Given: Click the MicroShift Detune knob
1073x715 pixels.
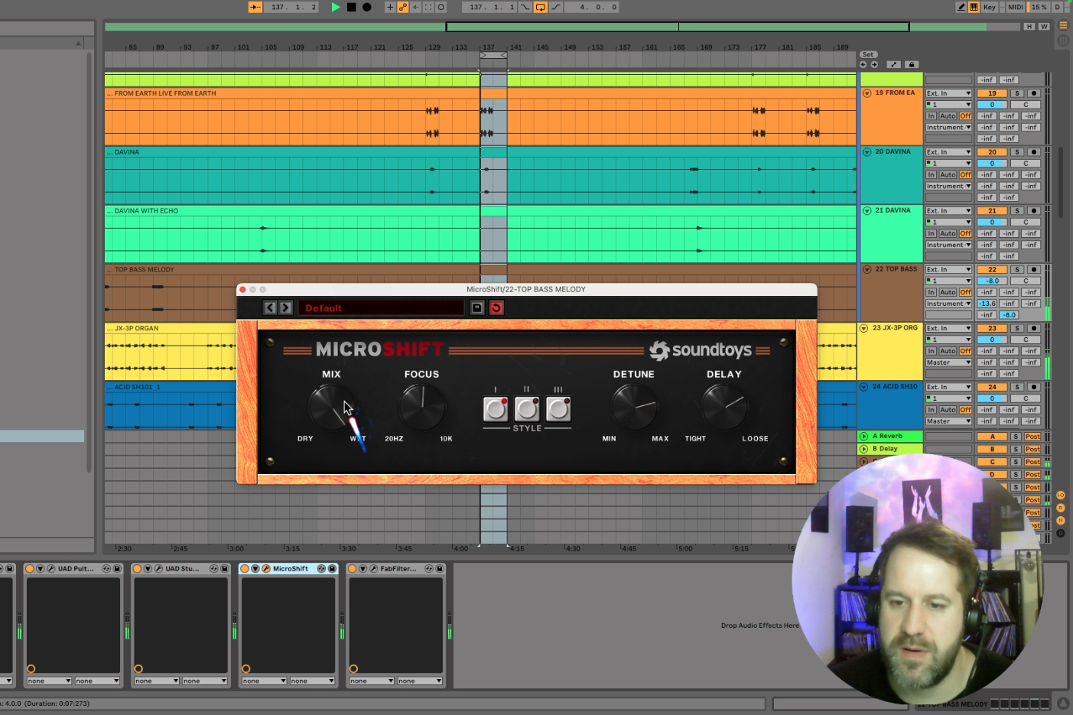Looking at the screenshot, I should click(x=634, y=406).
